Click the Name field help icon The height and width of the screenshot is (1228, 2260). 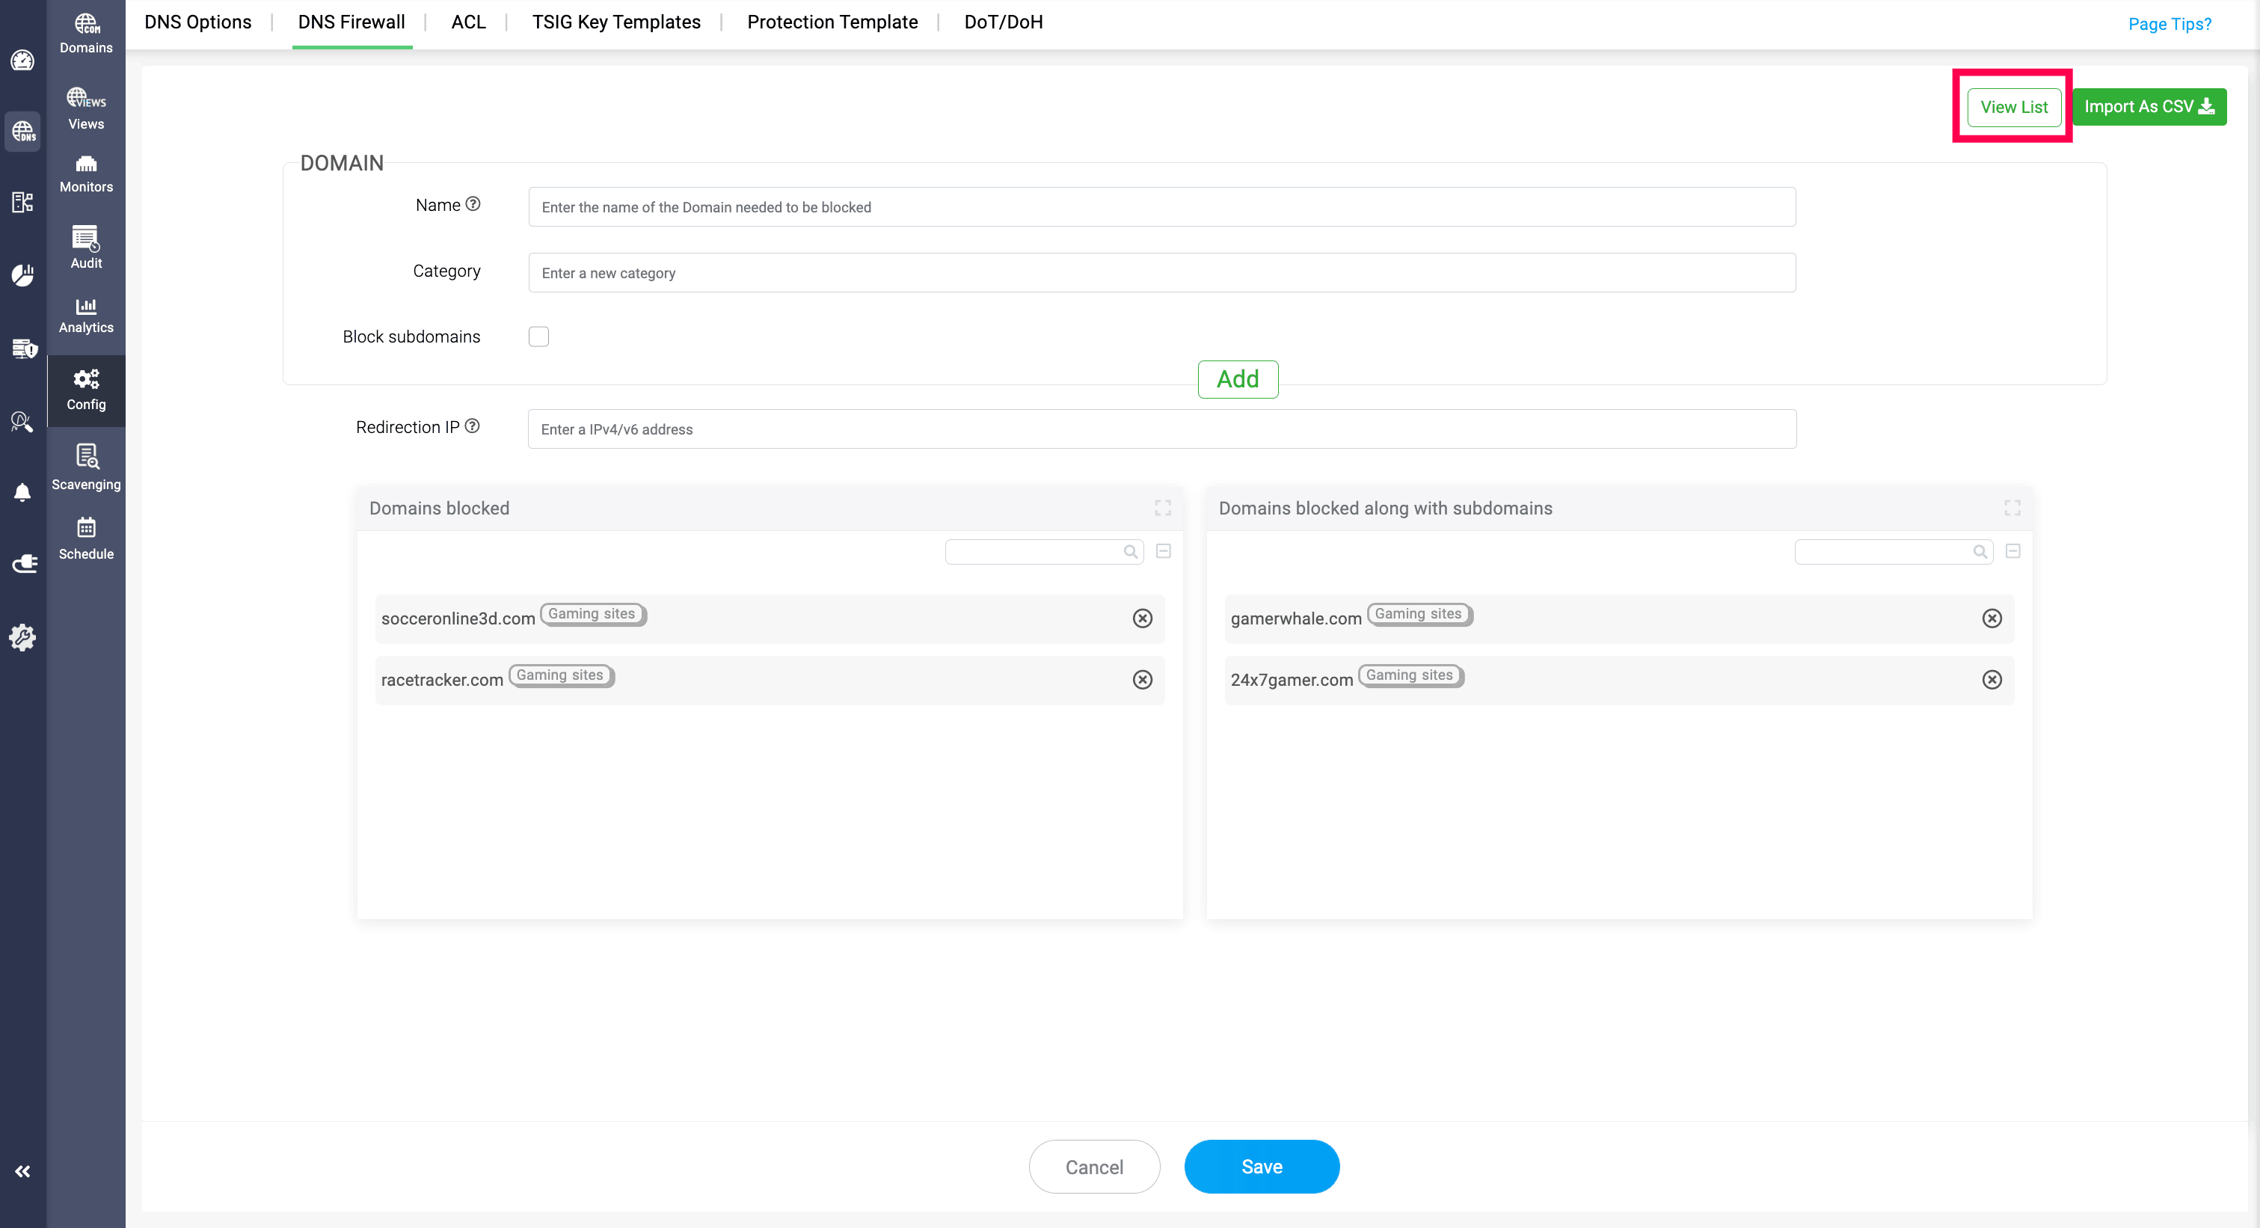pos(473,204)
